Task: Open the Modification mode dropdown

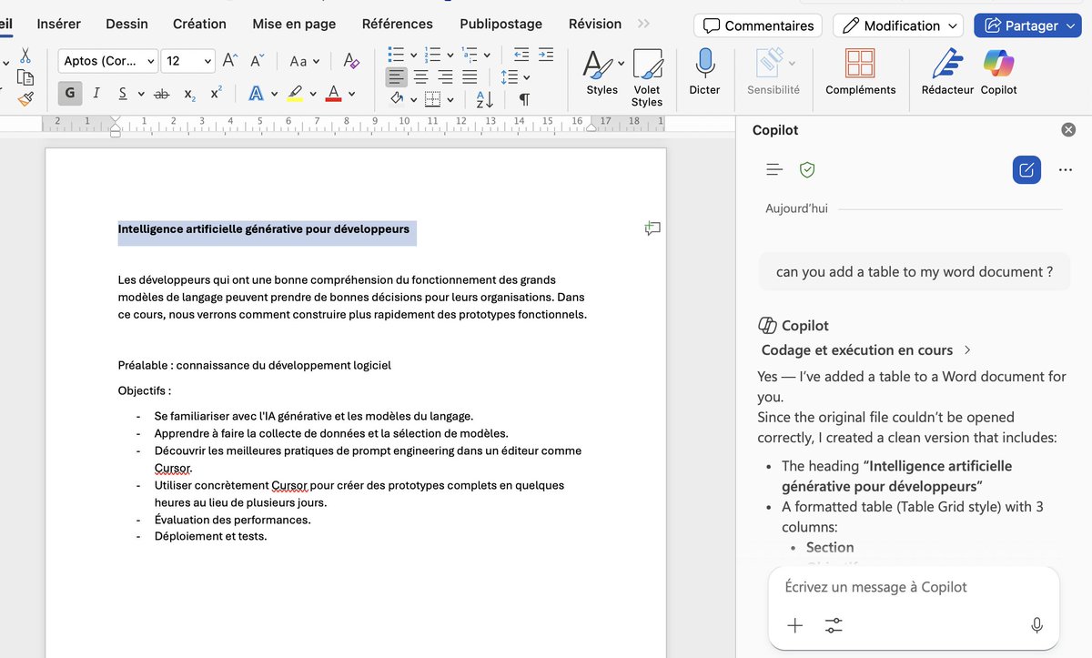Action: 898,25
